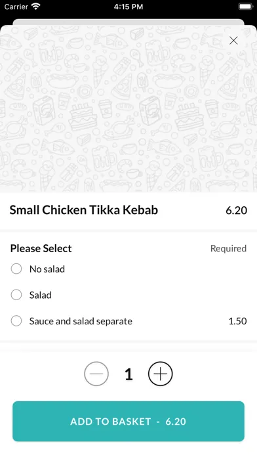This screenshot has width=257, height=457.
Task: Tap the food doodle placeholder image
Action: tap(128, 109)
